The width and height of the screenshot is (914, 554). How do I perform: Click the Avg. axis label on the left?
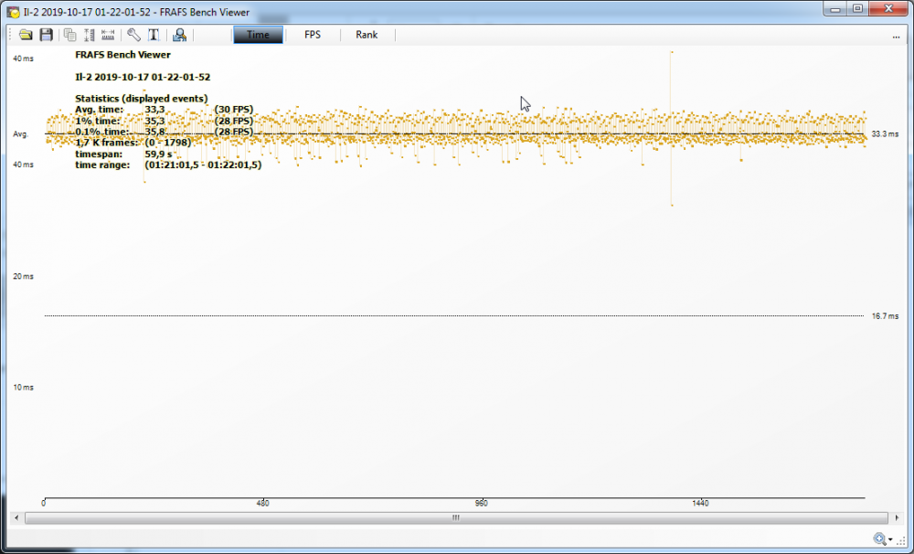tap(18, 134)
